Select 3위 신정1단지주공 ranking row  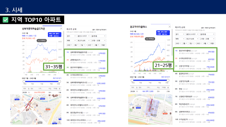pyautogui.click(x=195, y=67)
